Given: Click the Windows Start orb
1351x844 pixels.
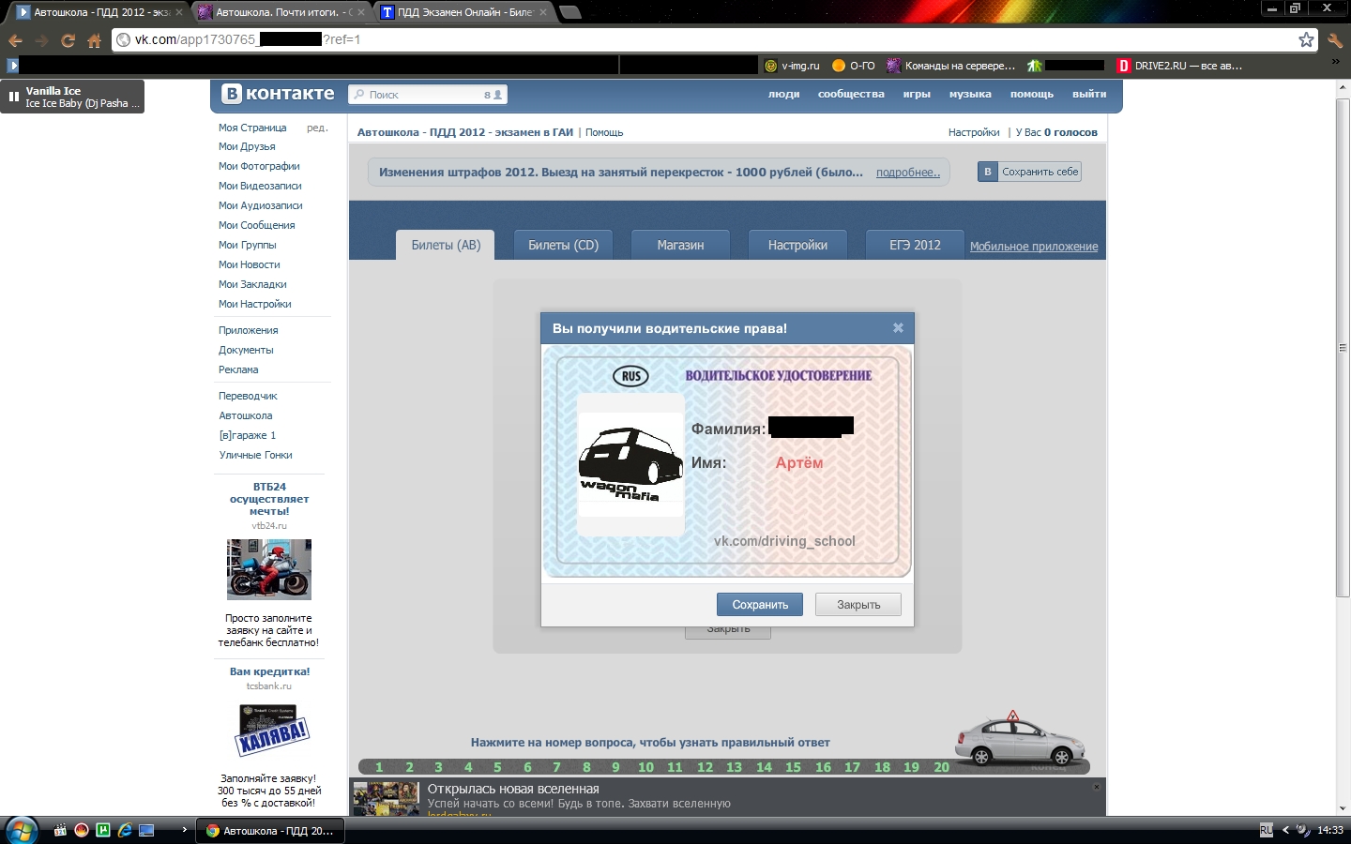Looking at the screenshot, I should point(21,830).
